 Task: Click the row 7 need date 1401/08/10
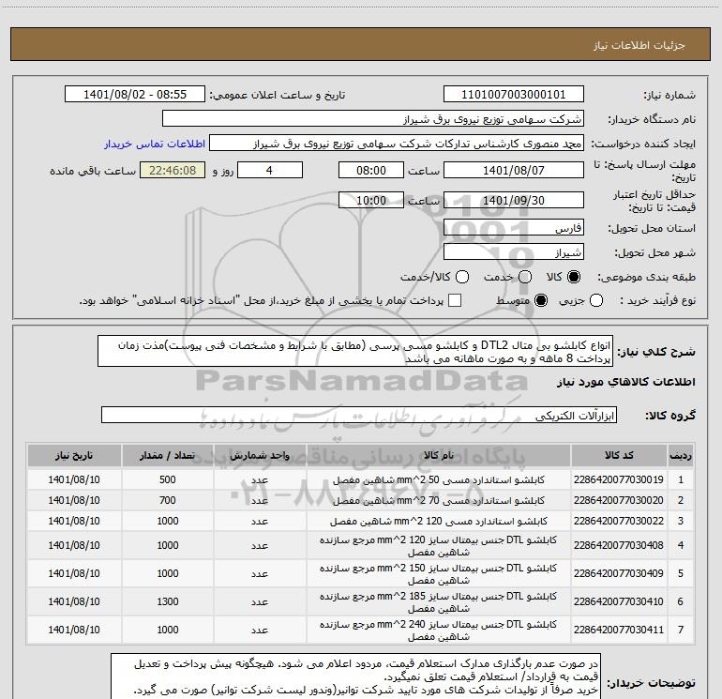pyautogui.click(x=74, y=630)
